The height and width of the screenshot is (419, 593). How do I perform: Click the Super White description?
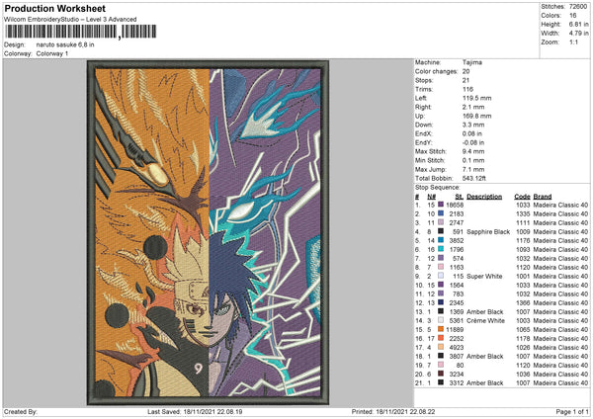click(484, 277)
